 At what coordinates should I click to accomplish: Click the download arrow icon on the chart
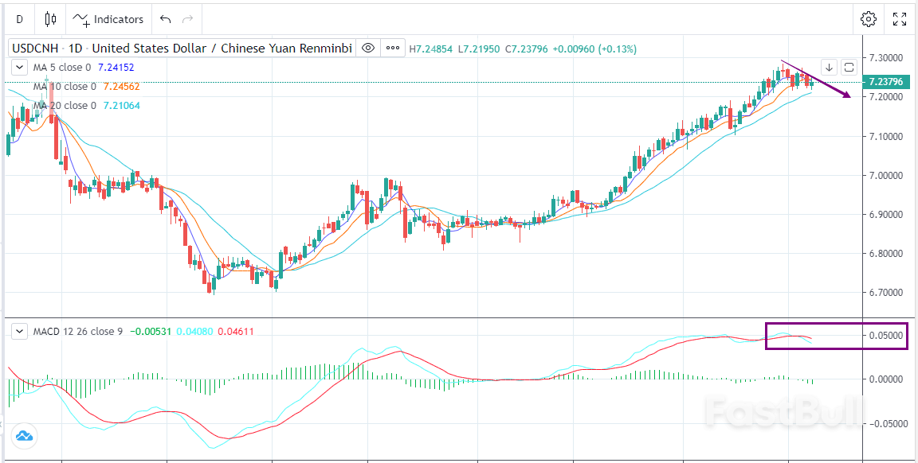pos(830,68)
